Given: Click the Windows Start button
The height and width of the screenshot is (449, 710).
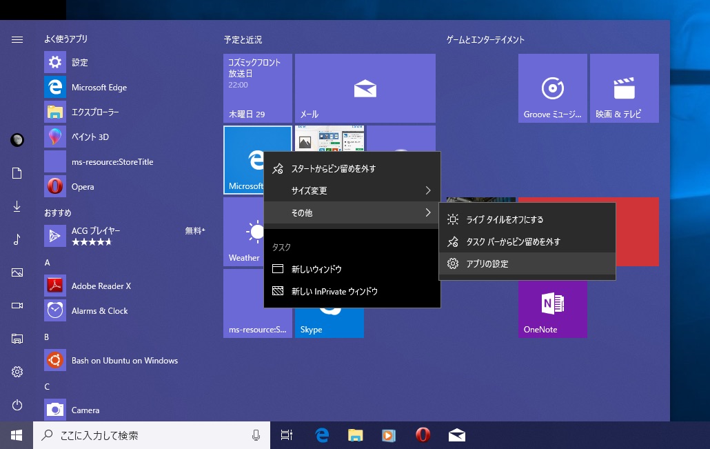Looking at the screenshot, I should click(x=17, y=435).
